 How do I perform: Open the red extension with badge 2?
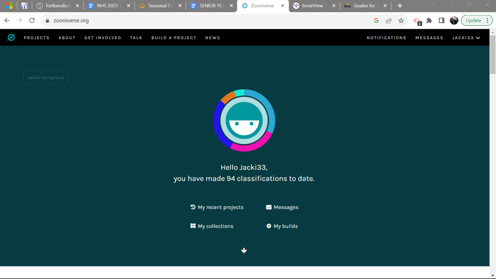pos(417,21)
